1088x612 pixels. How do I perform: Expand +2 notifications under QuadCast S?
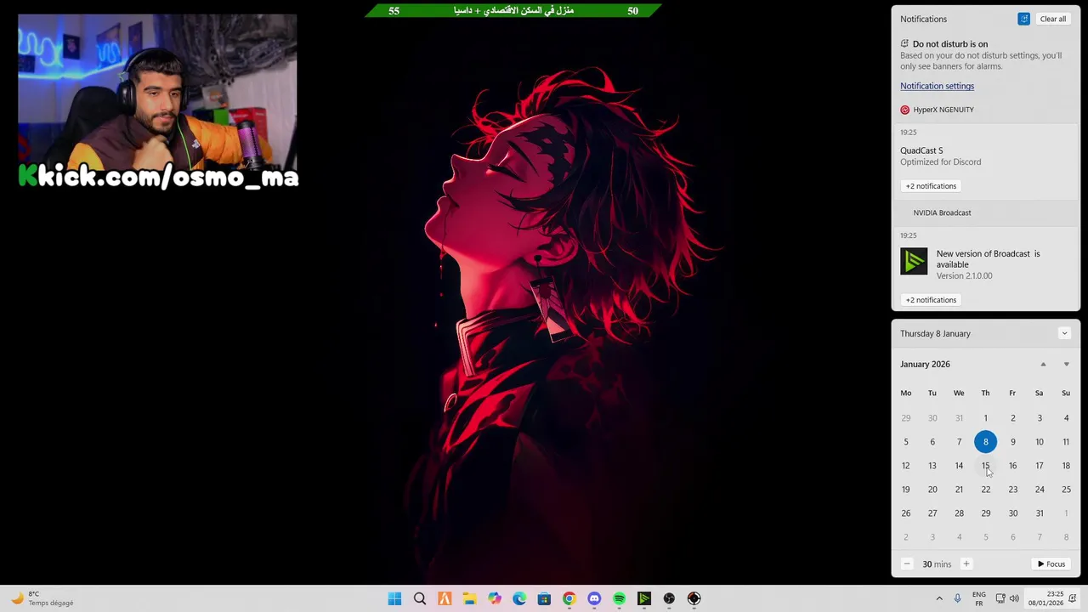[x=931, y=186]
